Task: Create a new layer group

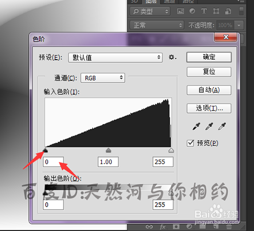Action: 202,226
